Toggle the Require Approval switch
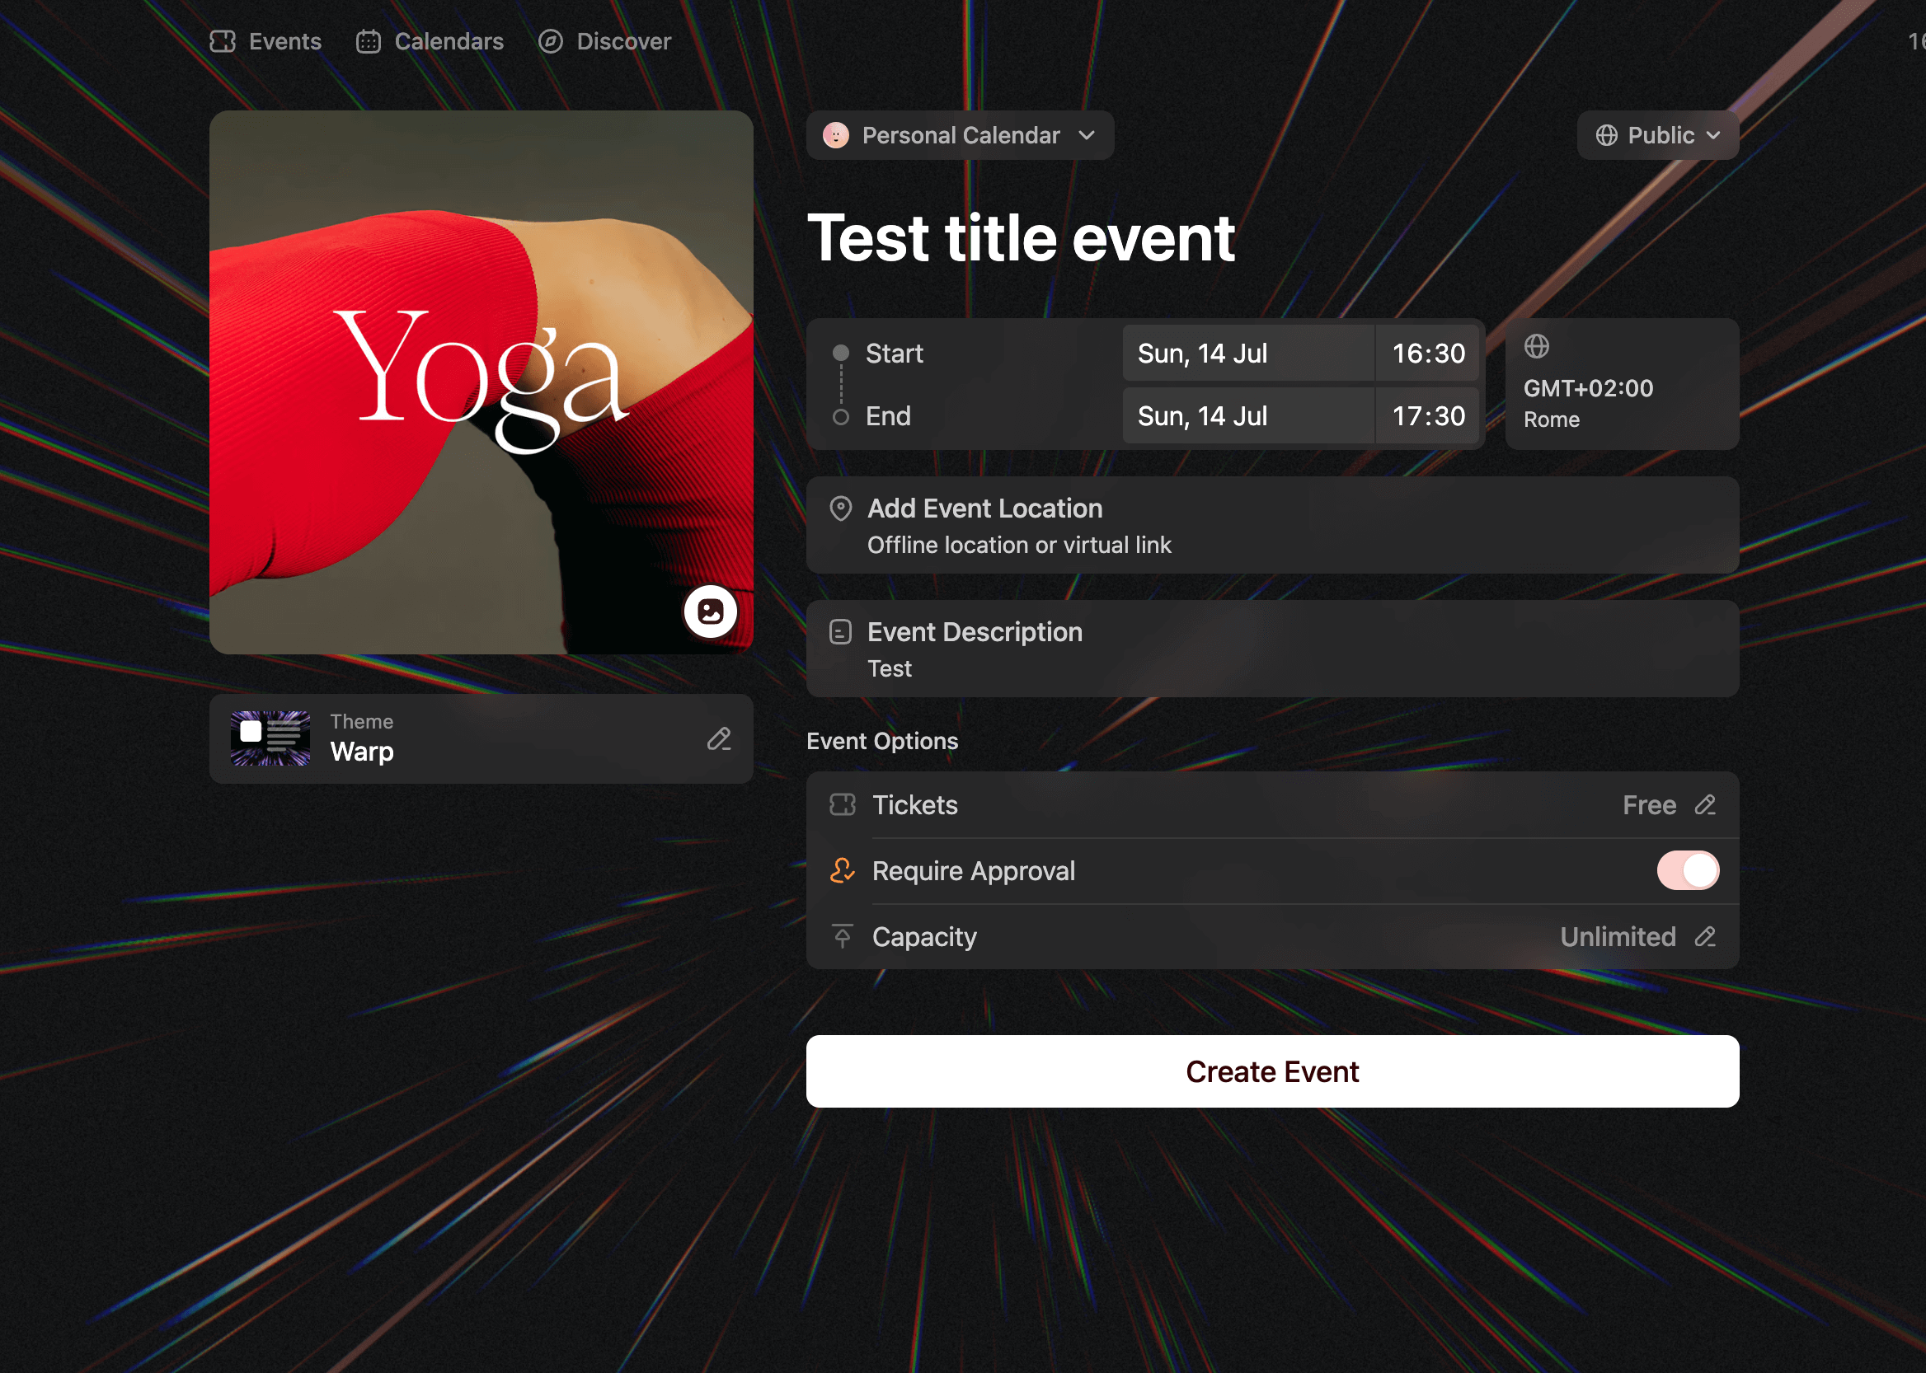Image resolution: width=1926 pixels, height=1373 pixels. (1687, 871)
